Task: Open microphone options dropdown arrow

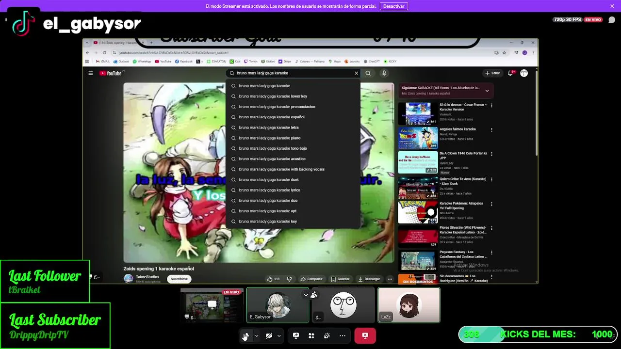Action: [256, 335]
